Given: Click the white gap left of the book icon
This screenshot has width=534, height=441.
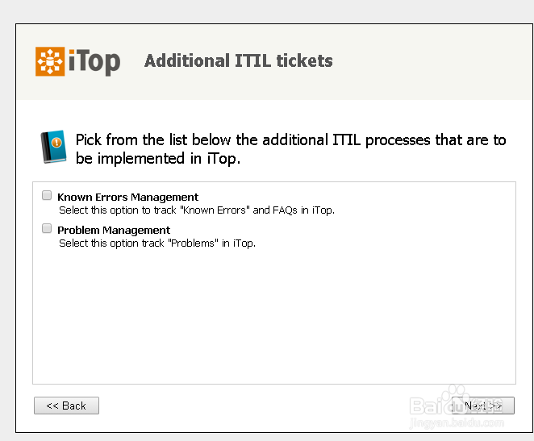Looking at the screenshot, I should (x=27, y=147).
